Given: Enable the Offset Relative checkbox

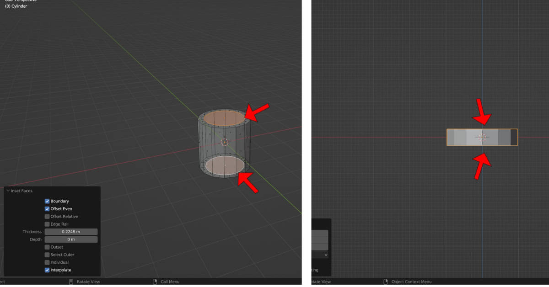Looking at the screenshot, I should pos(47,216).
